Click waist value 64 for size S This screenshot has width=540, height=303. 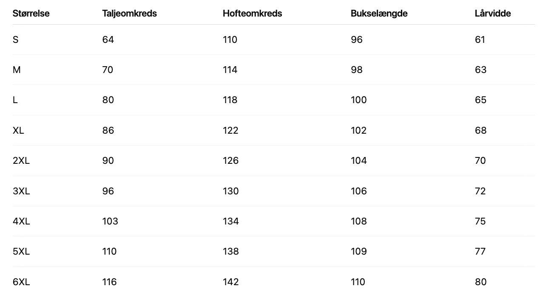[108, 40]
